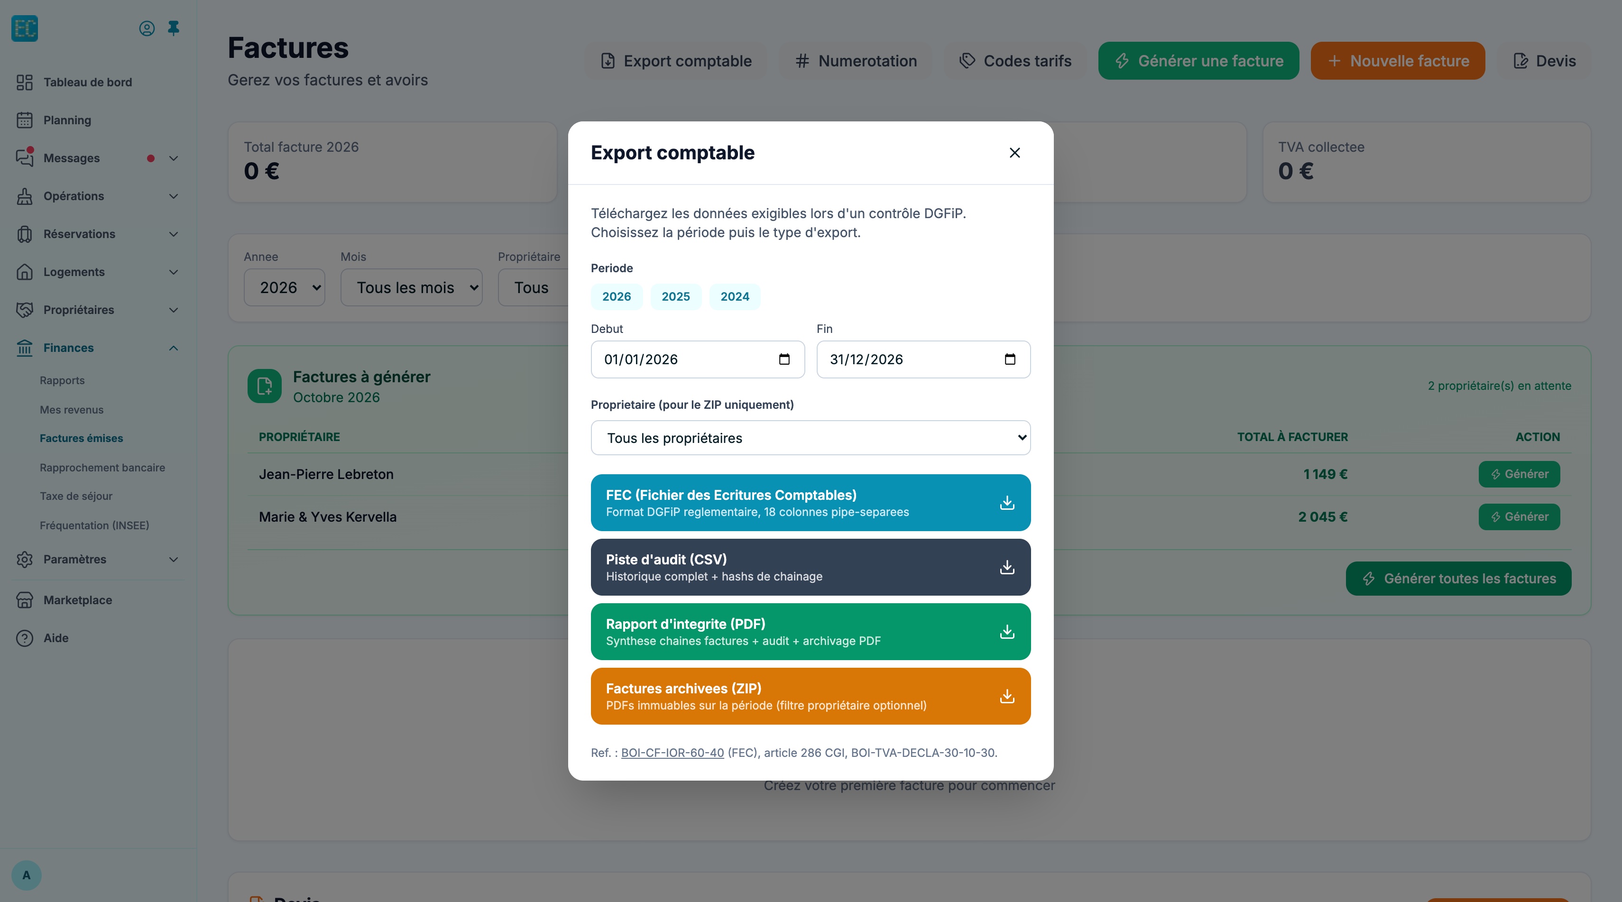Click download icon on Rapport d'integrite PDF
The image size is (1622, 902).
1007,631
